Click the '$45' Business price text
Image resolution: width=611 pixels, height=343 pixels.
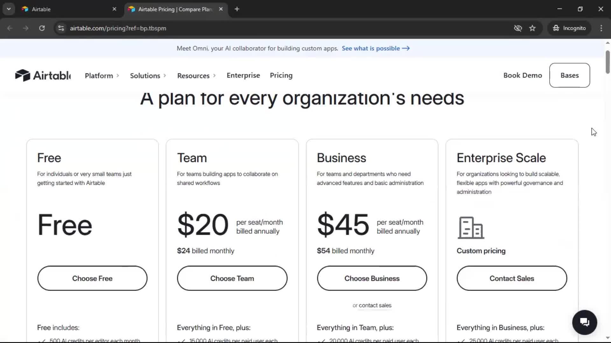click(x=343, y=225)
